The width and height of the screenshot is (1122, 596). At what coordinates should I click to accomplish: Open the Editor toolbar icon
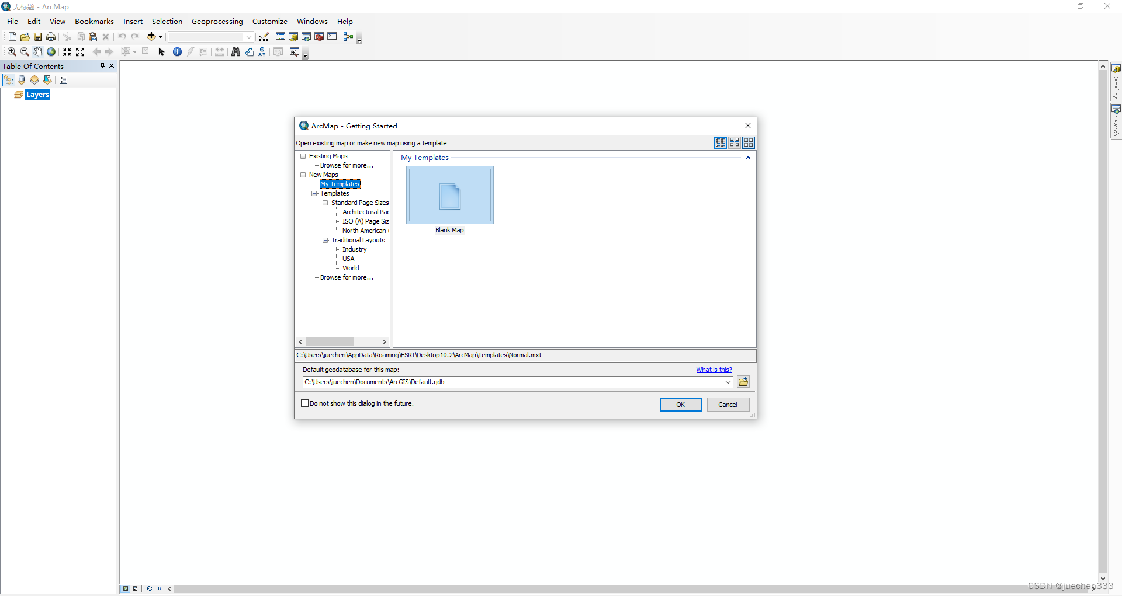click(264, 37)
